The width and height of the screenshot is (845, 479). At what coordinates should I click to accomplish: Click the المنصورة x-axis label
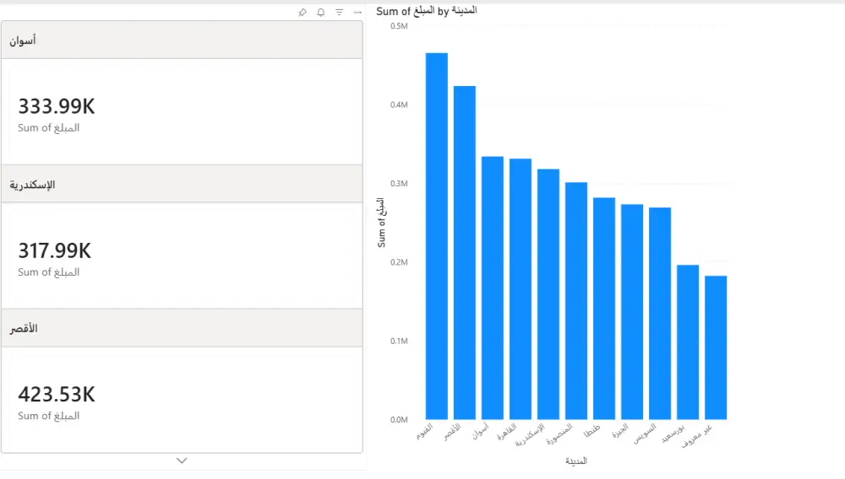pos(559,435)
